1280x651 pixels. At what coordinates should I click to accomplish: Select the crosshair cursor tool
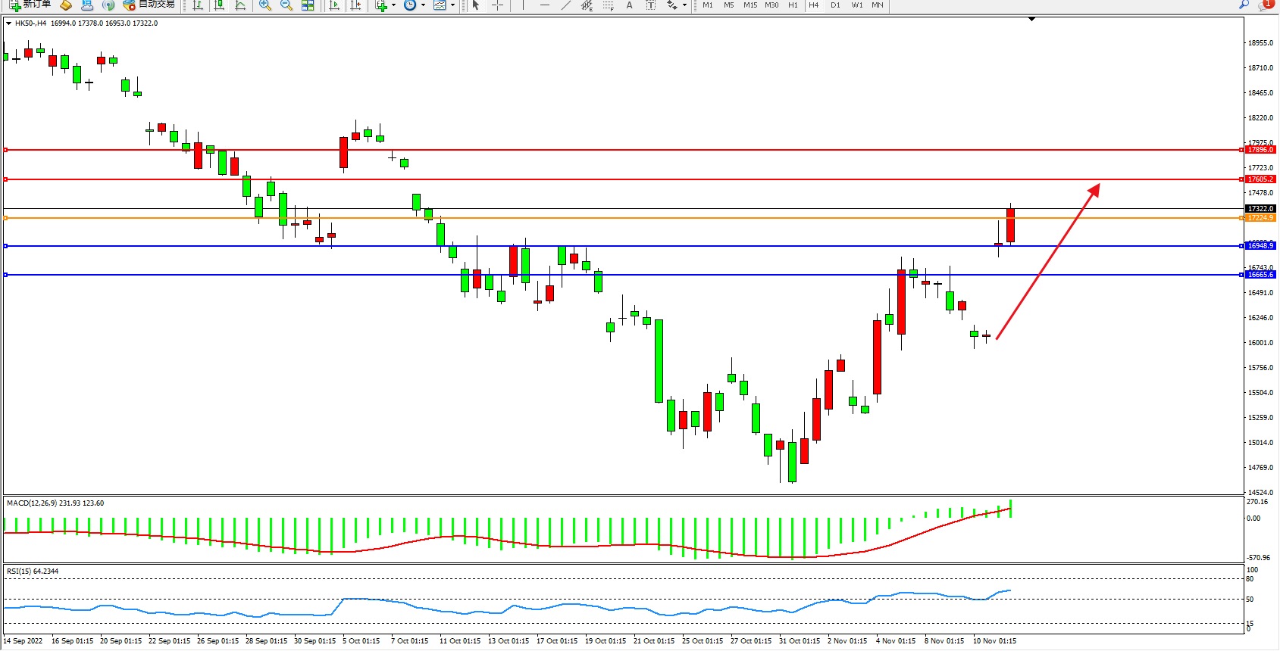click(498, 5)
